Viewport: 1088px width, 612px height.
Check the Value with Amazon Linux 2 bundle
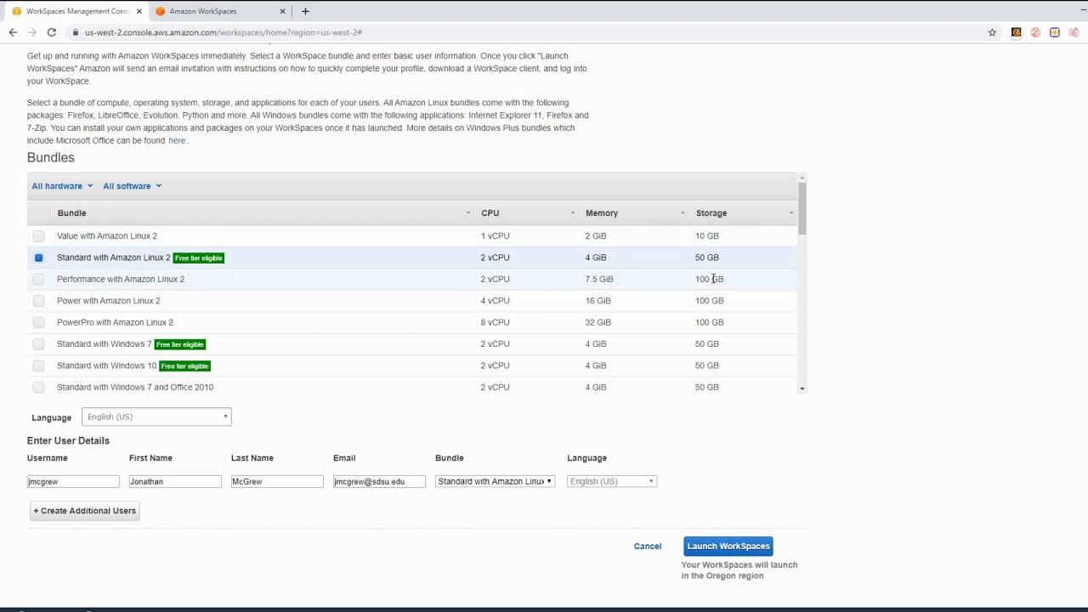(x=38, y=235)
